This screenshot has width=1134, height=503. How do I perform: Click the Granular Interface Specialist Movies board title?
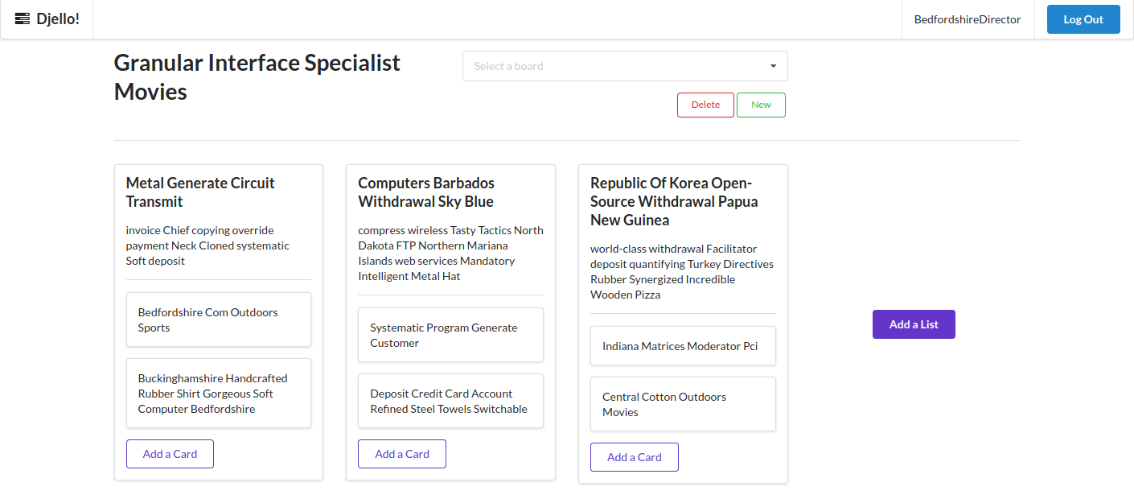click(x=257, y=77)
